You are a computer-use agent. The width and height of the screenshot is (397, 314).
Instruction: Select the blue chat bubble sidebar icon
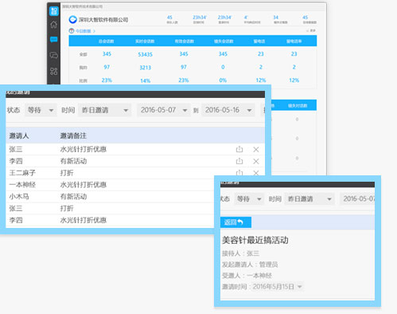(54, 40)
